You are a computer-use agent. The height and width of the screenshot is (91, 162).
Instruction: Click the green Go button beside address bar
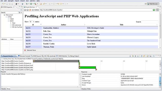pos(154,10)
